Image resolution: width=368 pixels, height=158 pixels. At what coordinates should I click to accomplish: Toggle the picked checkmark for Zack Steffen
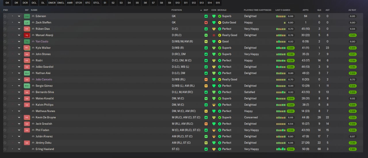(x=5, y=23)
